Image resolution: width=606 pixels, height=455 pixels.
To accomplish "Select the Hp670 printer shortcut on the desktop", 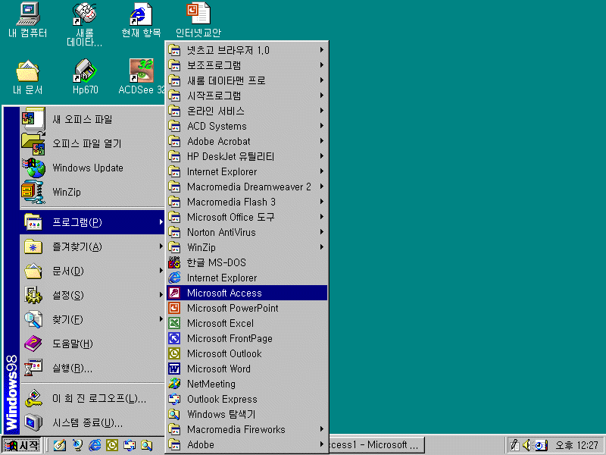I will point(85,77).
